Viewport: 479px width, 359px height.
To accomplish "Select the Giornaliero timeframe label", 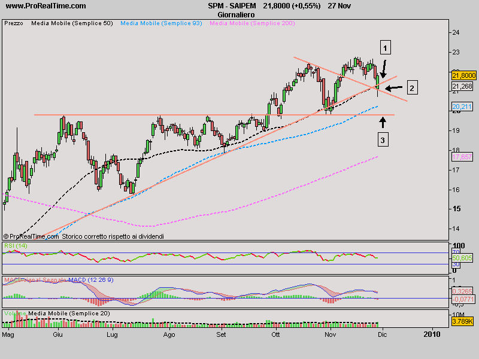I will tap(236, 14).
